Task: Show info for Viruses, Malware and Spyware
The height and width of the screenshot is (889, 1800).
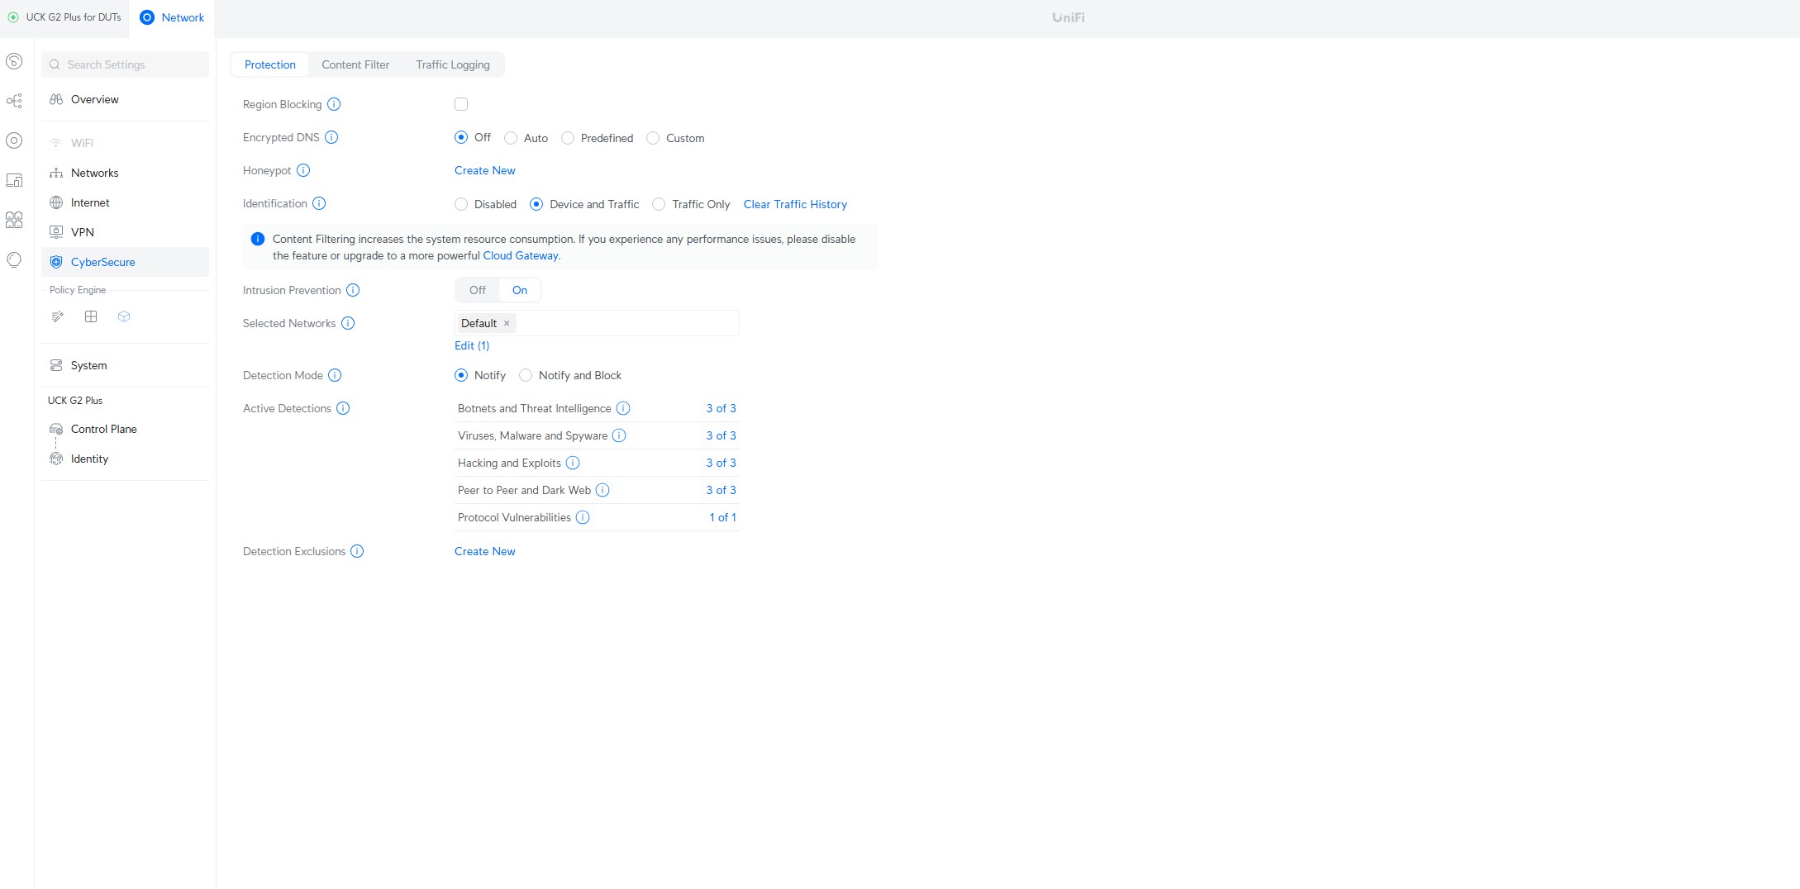Action: click(x=619, y=435)
